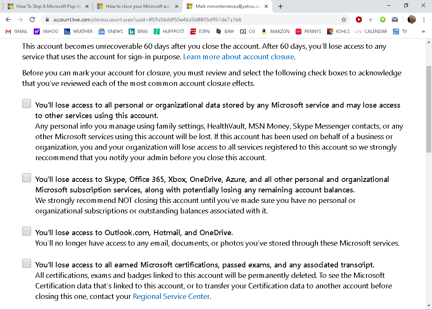Check the Skype, Office 365, Xbox acknowledgment box
This screenshot has width=432, height=309.
27,178
